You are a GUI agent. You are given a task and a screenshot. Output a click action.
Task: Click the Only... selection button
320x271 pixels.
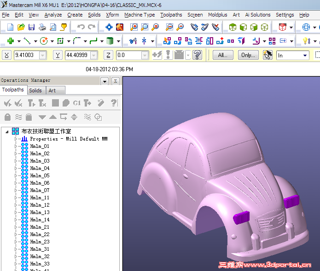(x=248, y=55)
